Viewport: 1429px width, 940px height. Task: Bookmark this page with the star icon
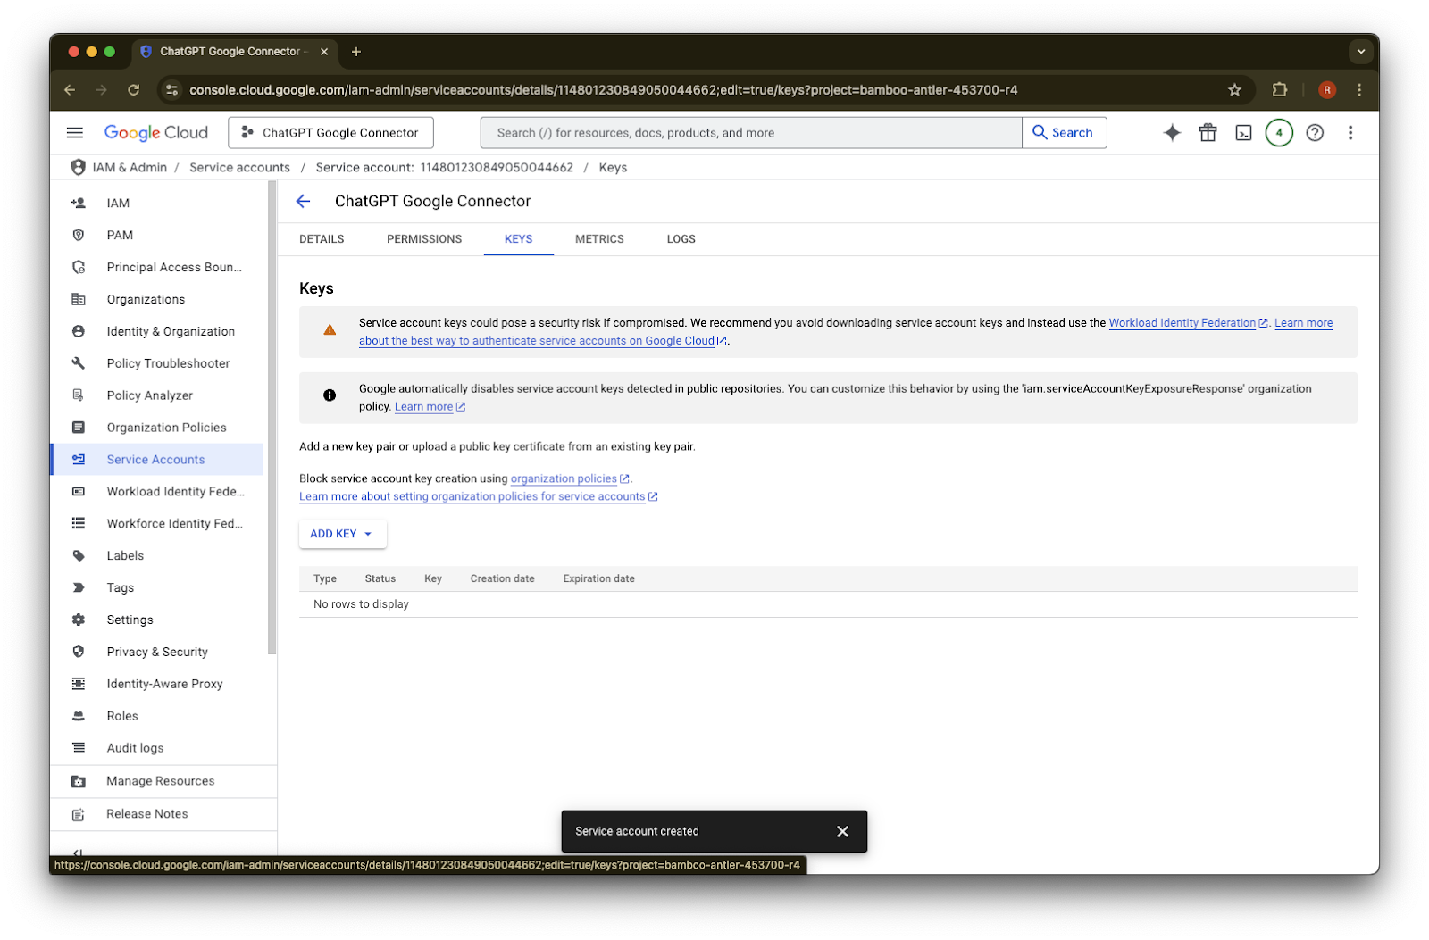(1234, 90)
